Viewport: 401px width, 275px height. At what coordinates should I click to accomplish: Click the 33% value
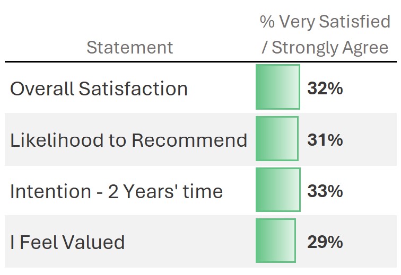(325, 191)
